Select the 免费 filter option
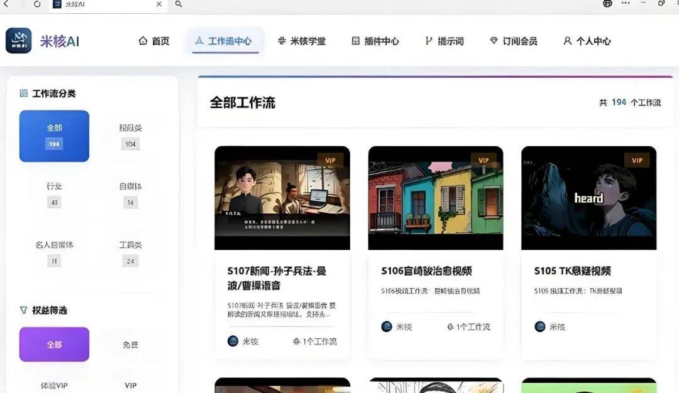This screenshot has width=679, height=393. [x=130, y=345]
